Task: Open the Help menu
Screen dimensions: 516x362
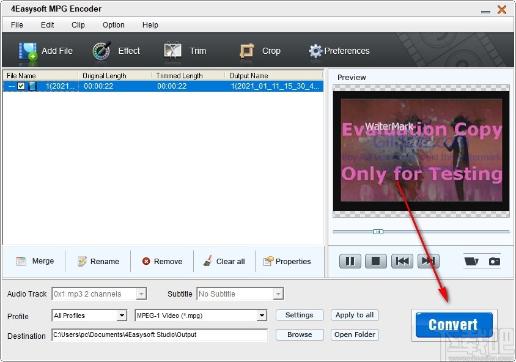Action: 150,25
